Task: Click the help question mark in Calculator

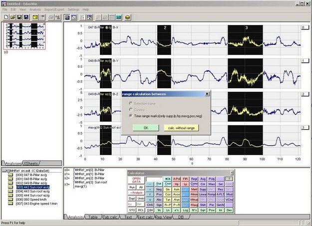Action: coord(229,179)
